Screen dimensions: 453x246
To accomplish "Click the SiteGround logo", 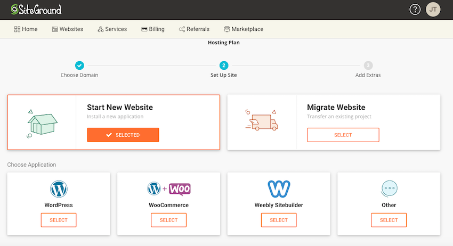I will tap(36, 10).
